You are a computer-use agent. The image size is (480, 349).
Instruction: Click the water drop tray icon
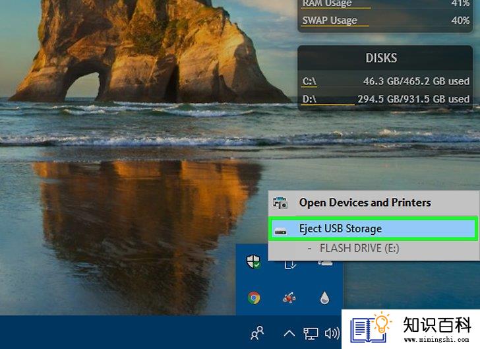coord(324,298)
